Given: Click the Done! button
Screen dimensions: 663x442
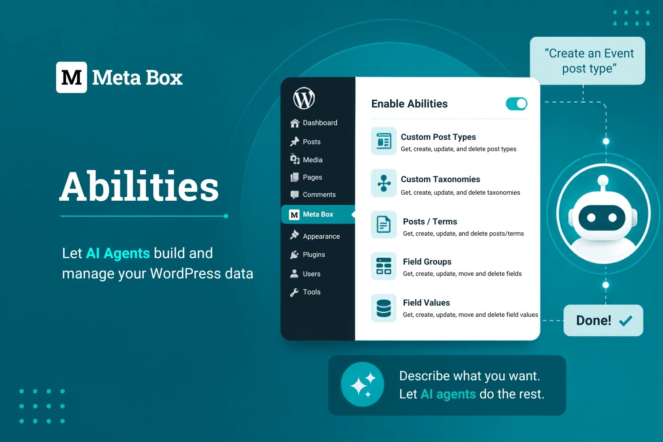Looking at the screenshot, I should 603,321.
